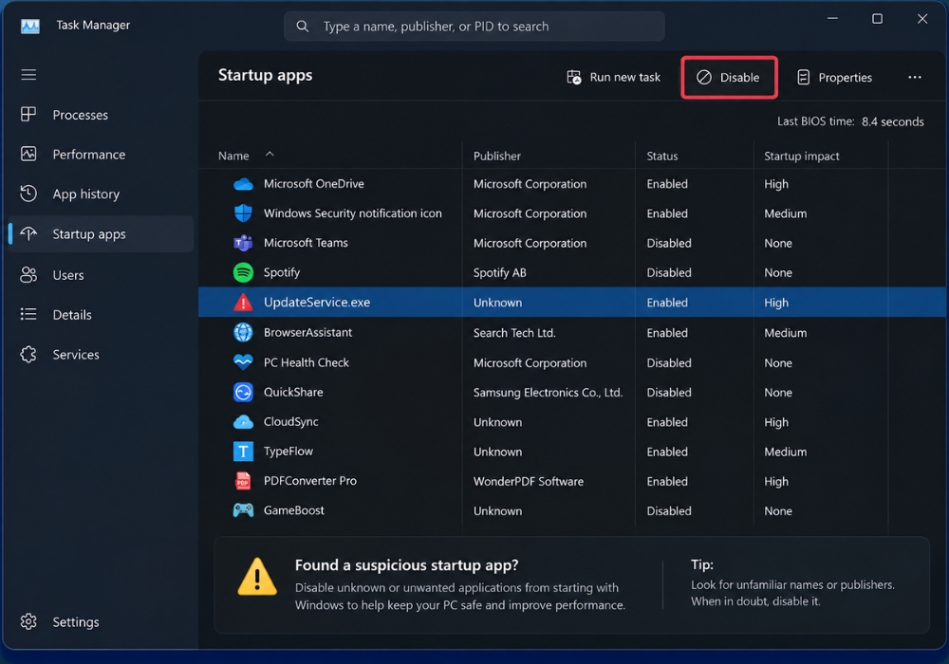Click the App history clock icon
This screenshot has width=949, height=664.
28,194
